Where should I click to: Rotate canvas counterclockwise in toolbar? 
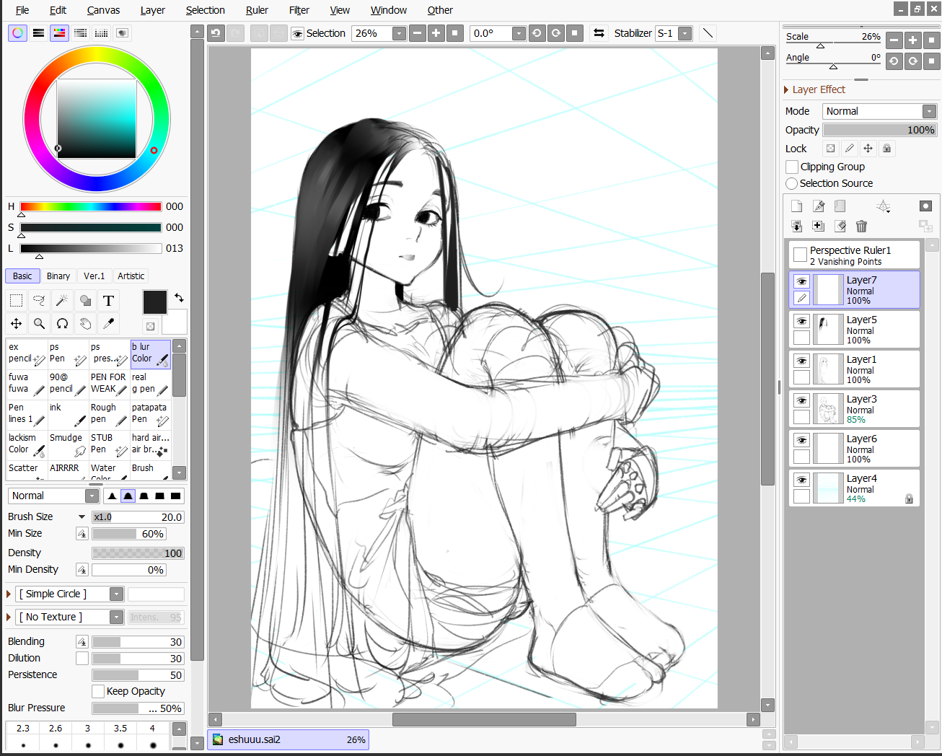537,33
